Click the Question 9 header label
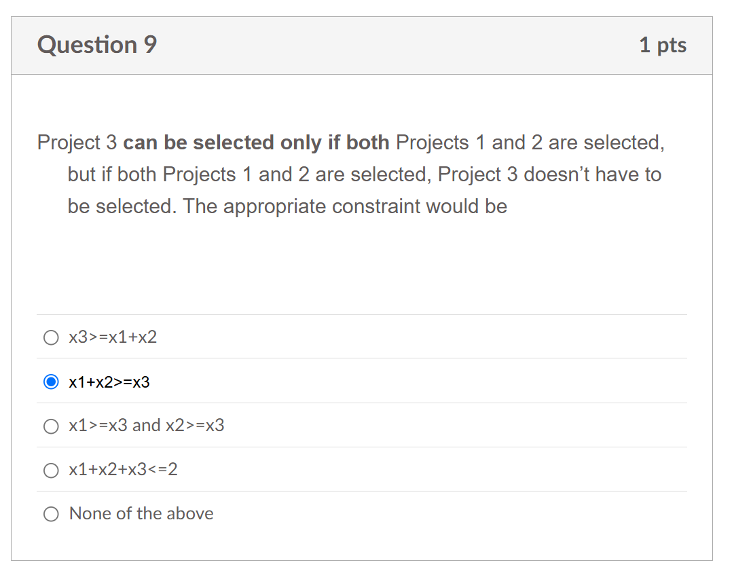 pyautogui.click(x=96, y=45)
